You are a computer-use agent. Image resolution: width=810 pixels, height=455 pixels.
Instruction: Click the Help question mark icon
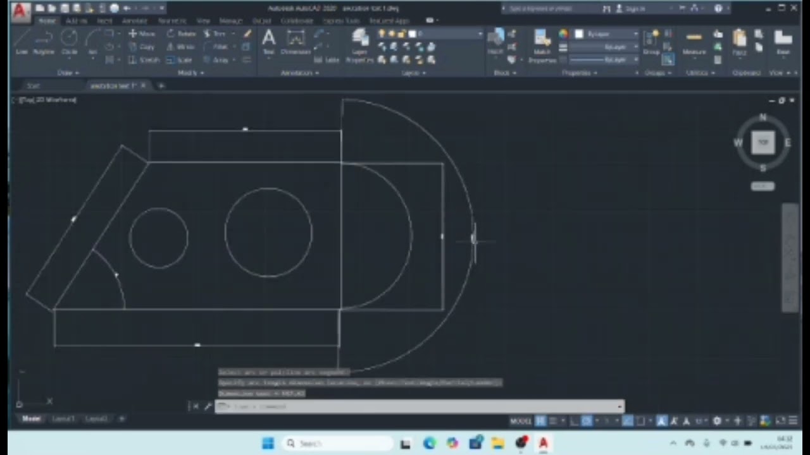[718, 8]
